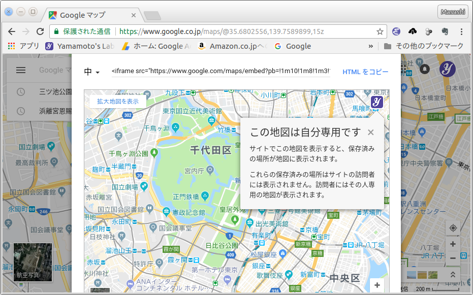Expand the map imagery strip chevron
The image size is (473, 295).
coord(453,275)
